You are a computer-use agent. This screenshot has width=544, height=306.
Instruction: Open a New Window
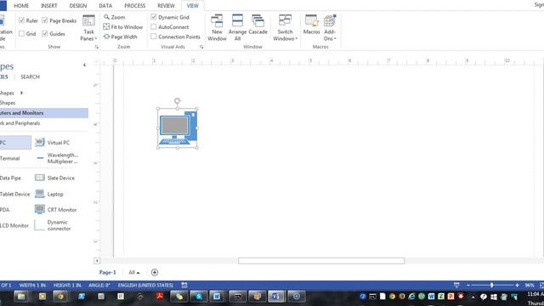click(218, 28)
